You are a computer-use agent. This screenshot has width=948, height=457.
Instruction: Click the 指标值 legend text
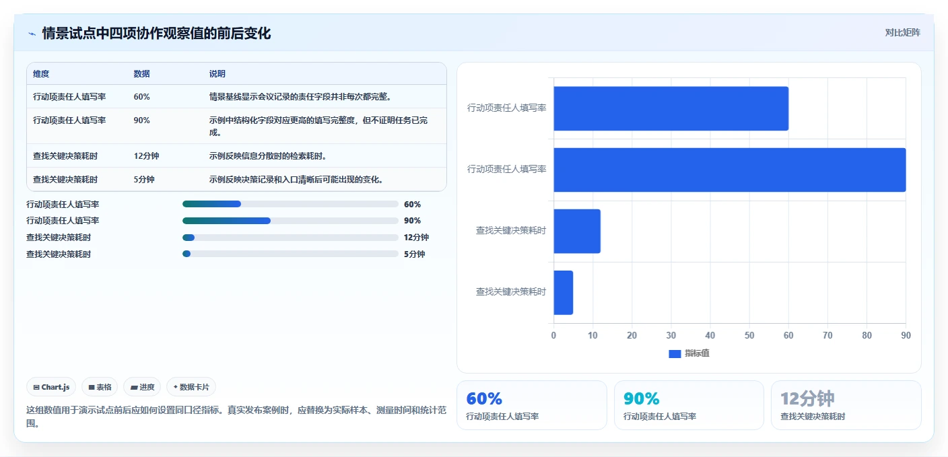coord(697,353)
